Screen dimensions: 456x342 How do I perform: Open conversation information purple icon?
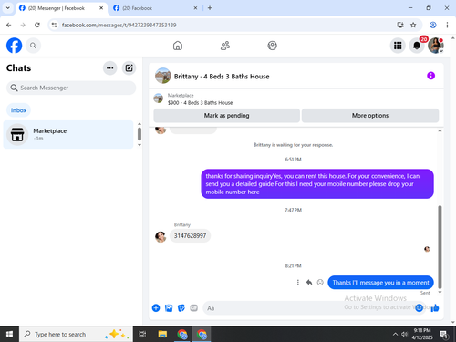pos(430,76)
